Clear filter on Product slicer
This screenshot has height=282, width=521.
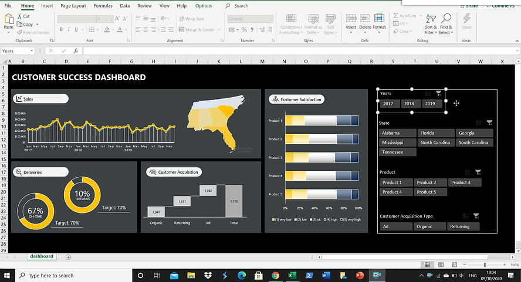pyautogui.click(x=478, y=172)
